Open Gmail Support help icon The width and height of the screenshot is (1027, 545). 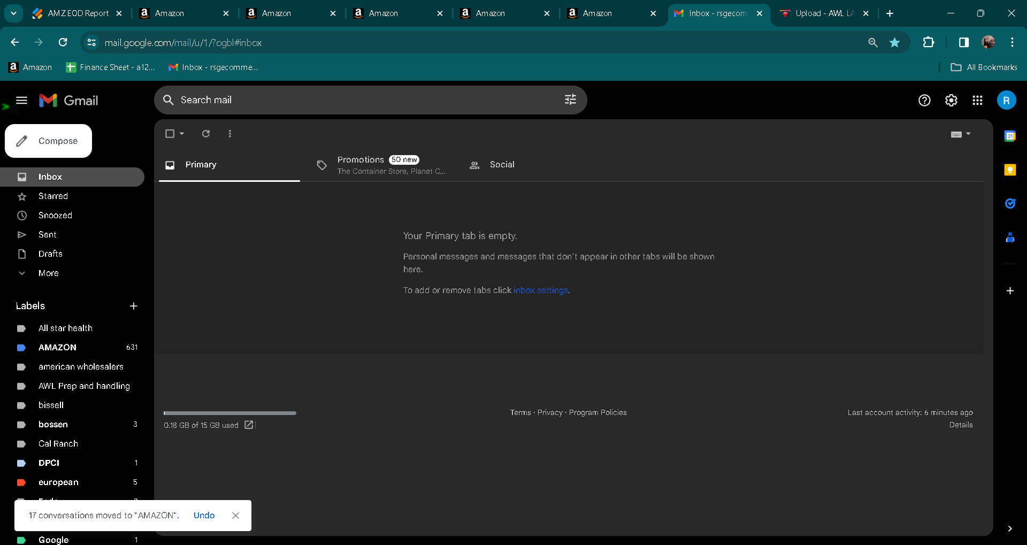(924, 101)
